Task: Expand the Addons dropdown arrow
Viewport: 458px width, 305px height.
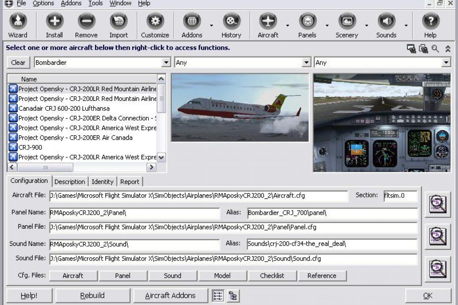Action: [211, 26]
